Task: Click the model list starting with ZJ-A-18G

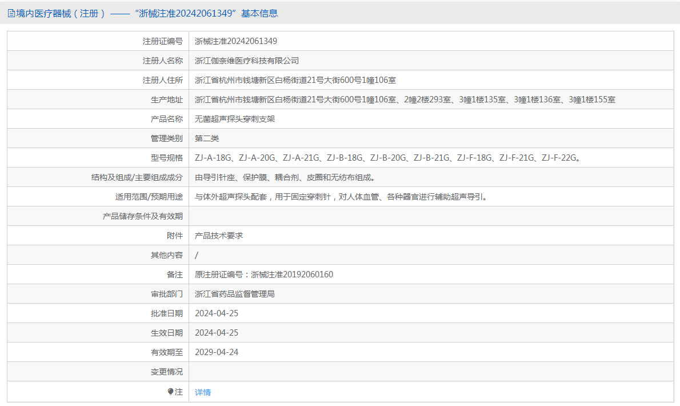Action: click(387, 158)
